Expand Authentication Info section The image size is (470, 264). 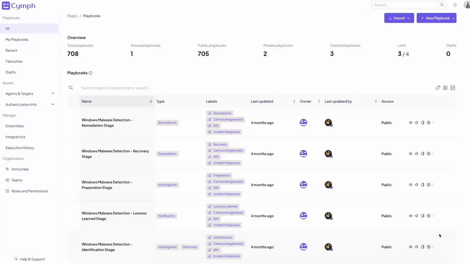pos(53,105)
